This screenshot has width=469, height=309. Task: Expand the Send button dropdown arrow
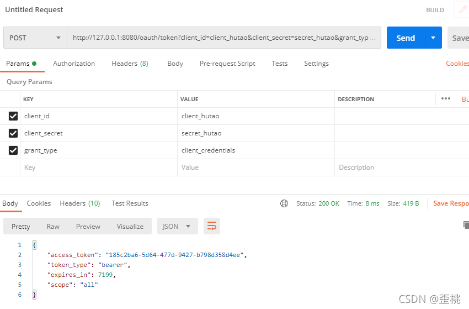433,38
